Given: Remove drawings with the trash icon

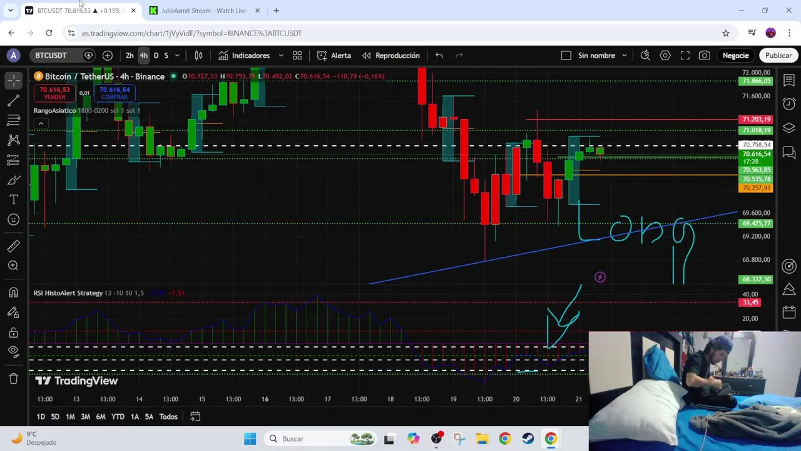Looking at the screenshot, I should pos(14,378).
